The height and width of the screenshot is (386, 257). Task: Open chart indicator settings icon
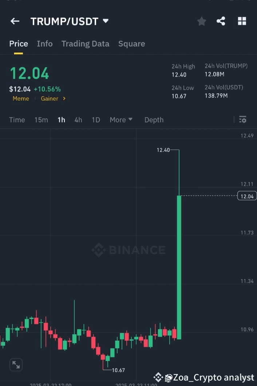click(x=242, y=119)
